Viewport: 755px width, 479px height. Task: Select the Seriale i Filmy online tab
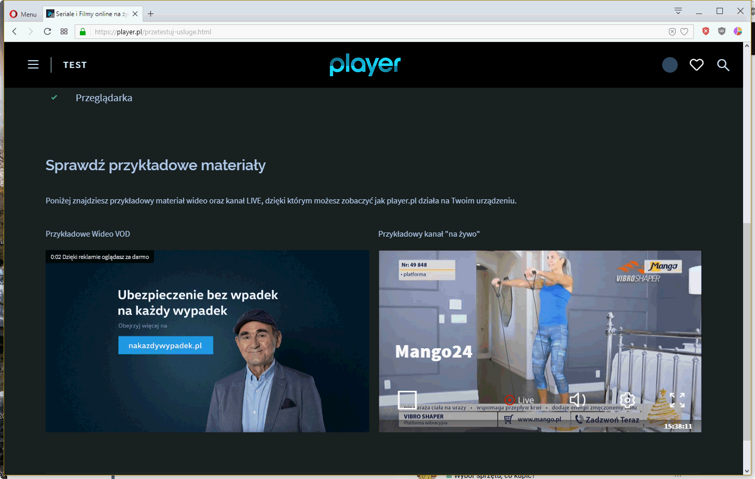[x=92, y=14]
